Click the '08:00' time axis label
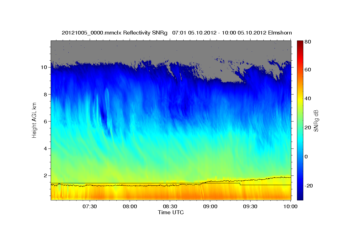The width and height of the screenshot is (360, 240). 130,206
